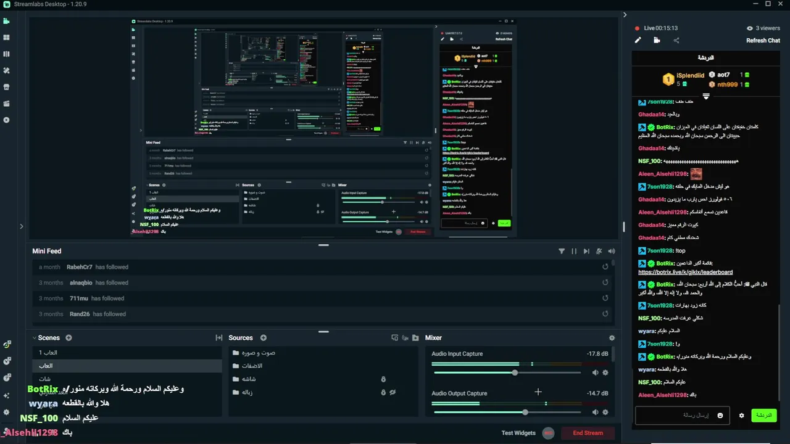The height and width of the screenshot is (444, 790).
Task: Open the sidebar settings gear icon
Action: click(x=7, y=412)
